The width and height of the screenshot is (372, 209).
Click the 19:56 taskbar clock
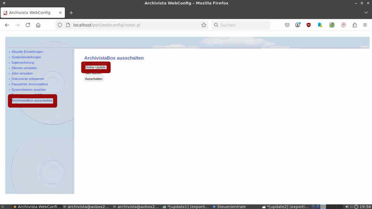point(365,207)
